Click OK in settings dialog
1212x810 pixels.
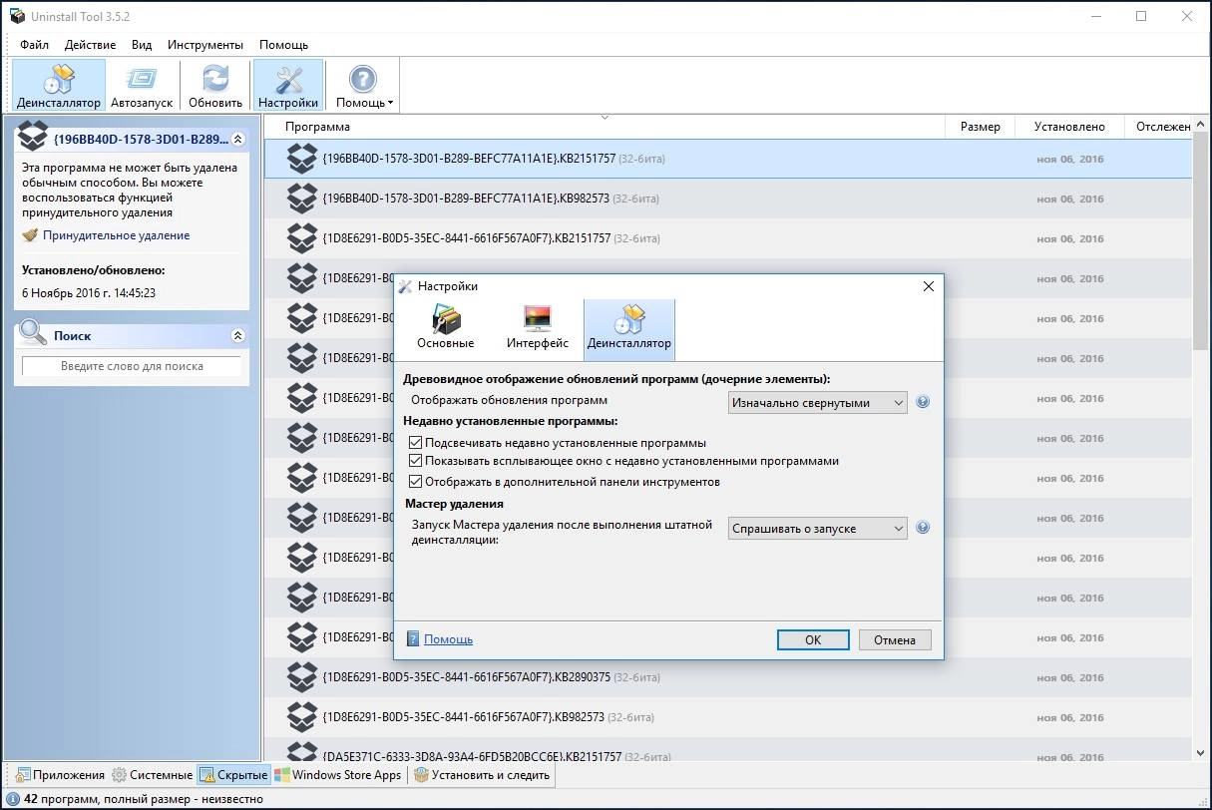[813, 639]
